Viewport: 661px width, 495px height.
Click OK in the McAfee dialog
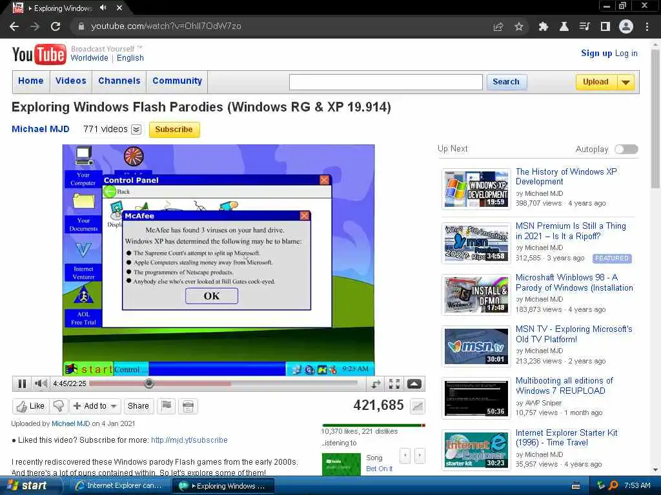click(x=212, y=296)
